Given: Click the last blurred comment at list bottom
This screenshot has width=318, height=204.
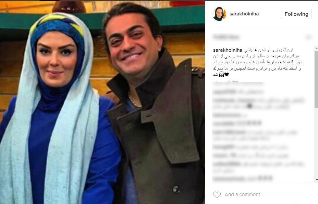Looking at the screenshot, I should point(242,178).
